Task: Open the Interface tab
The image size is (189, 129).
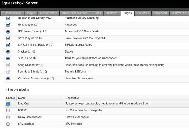Action: [x=112, y=13]
